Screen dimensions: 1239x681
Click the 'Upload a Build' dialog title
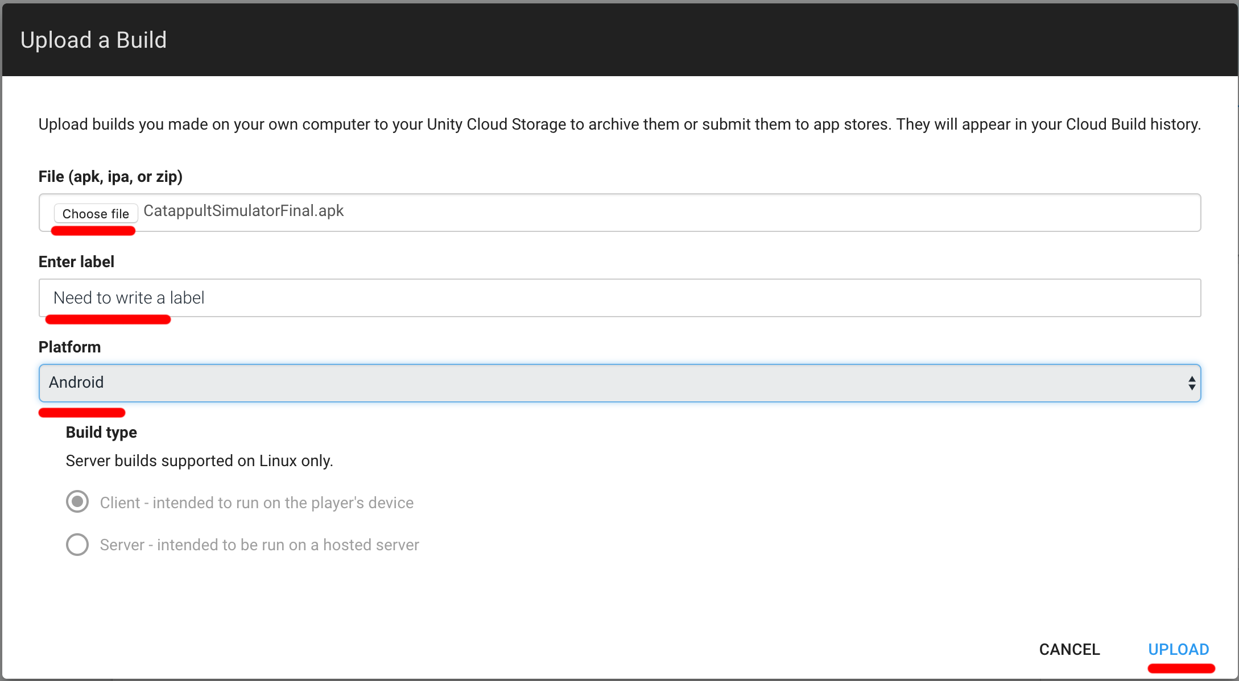point(94,40)
